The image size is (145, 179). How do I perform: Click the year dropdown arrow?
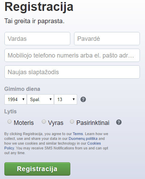23,99
